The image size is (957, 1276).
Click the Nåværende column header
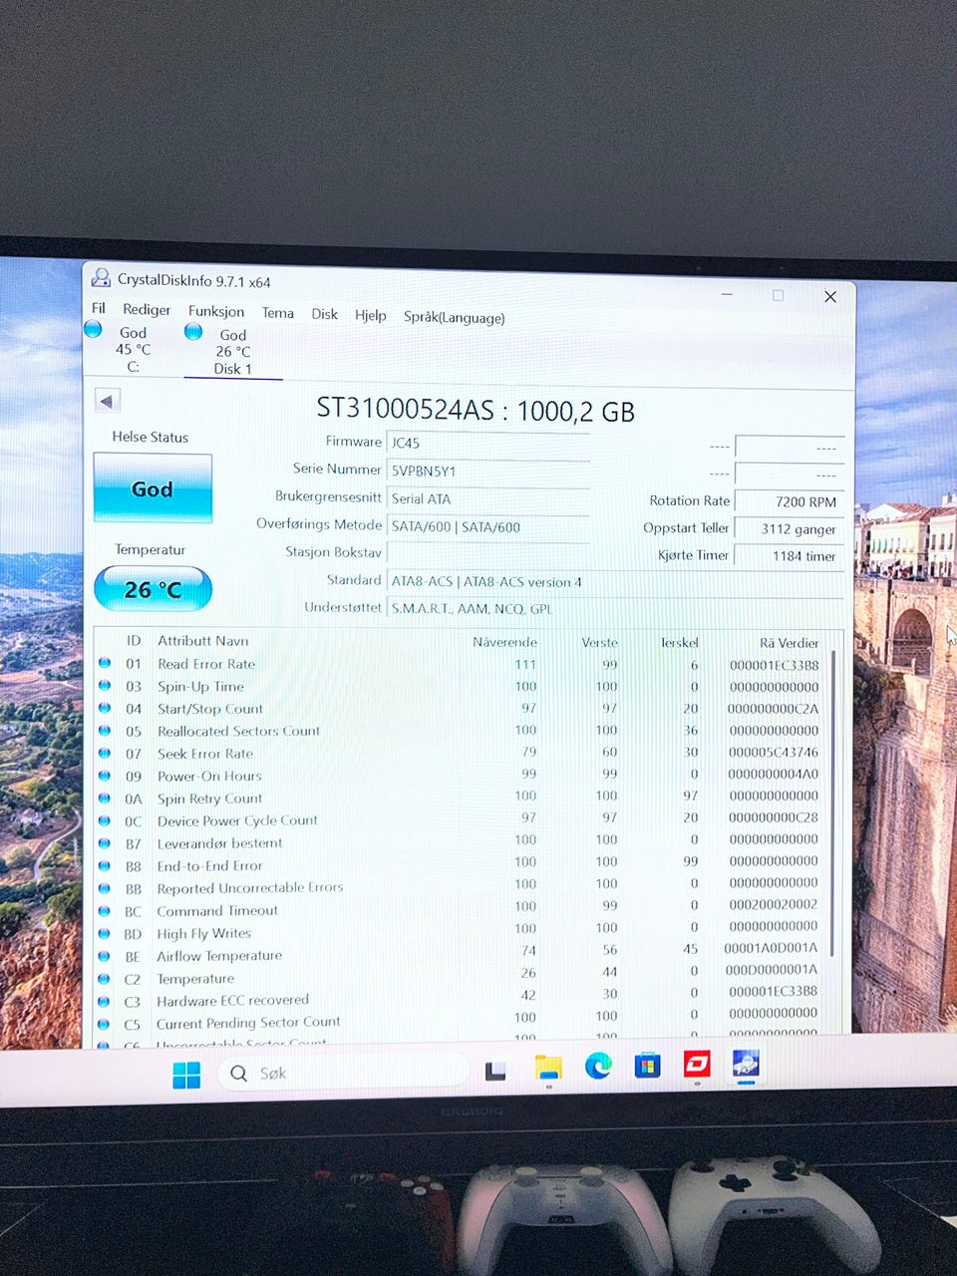(504, 642)
